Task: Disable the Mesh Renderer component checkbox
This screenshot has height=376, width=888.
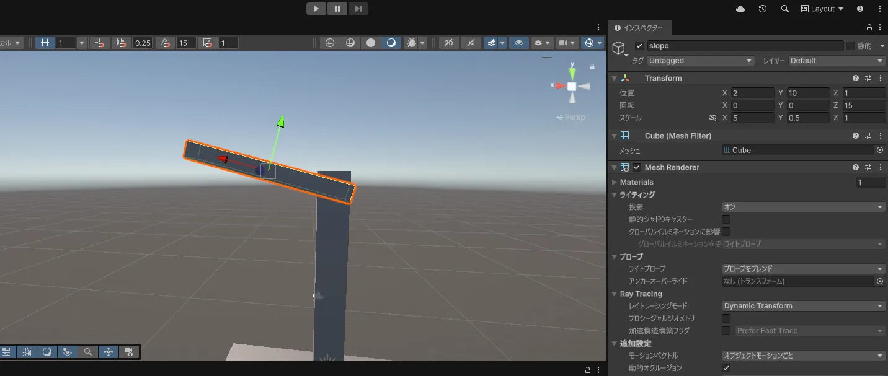Action: 637,167
